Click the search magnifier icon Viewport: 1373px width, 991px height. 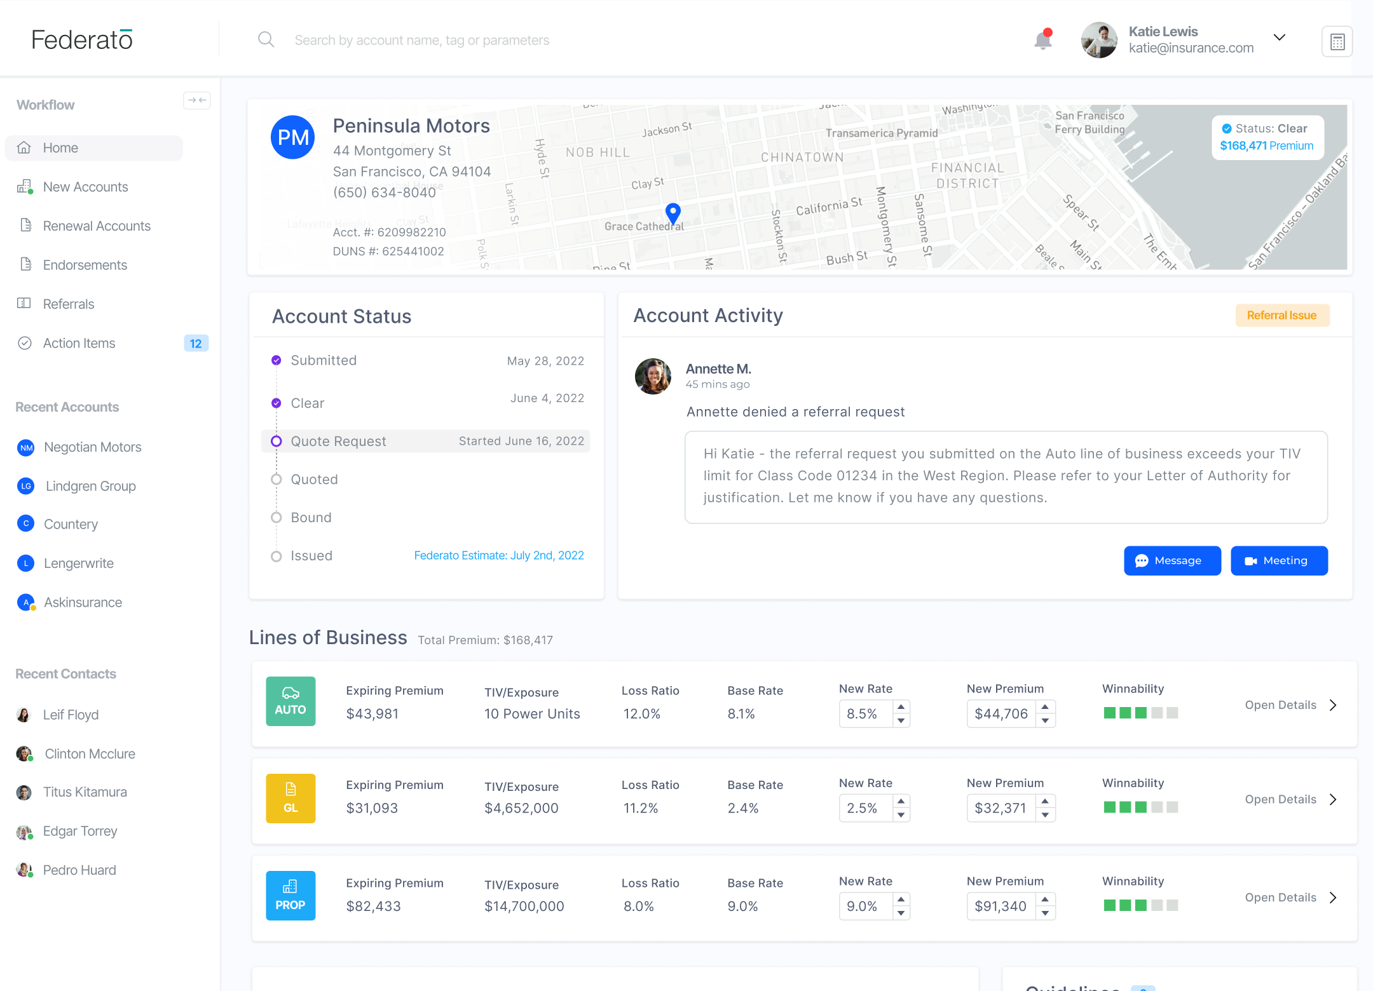(266, 40)
